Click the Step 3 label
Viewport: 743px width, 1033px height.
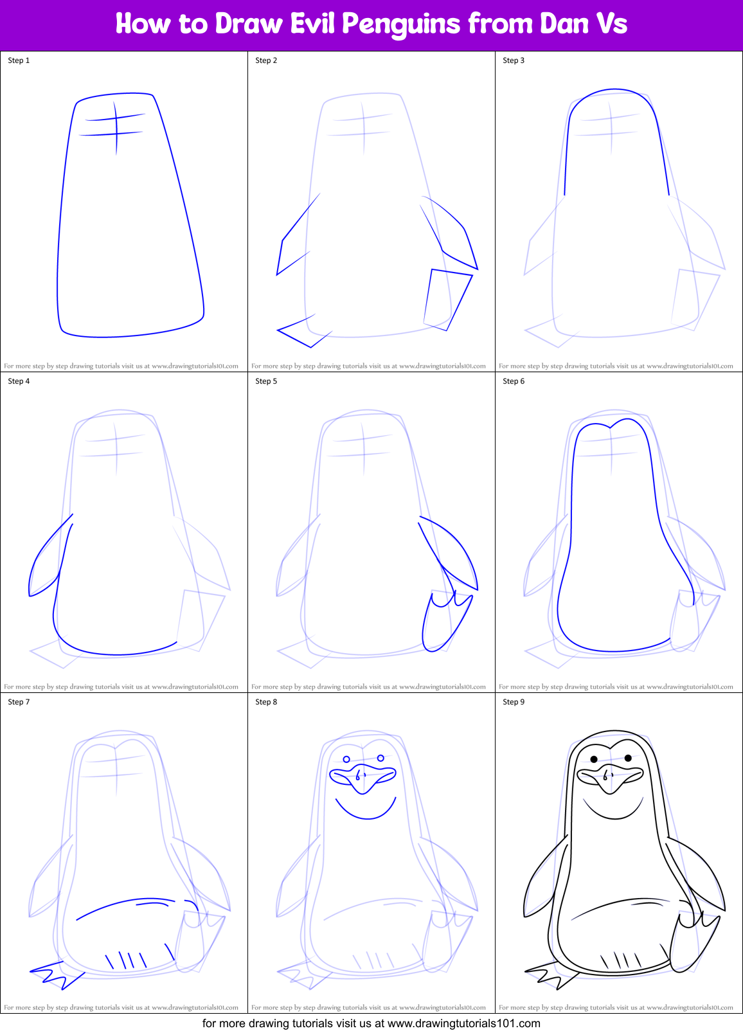pyautogui.click(x=514, y=60)
